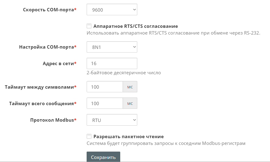Select the Таймаут всего сообщения input field
This screenshot has width=270, height=162.
(105, 103)
